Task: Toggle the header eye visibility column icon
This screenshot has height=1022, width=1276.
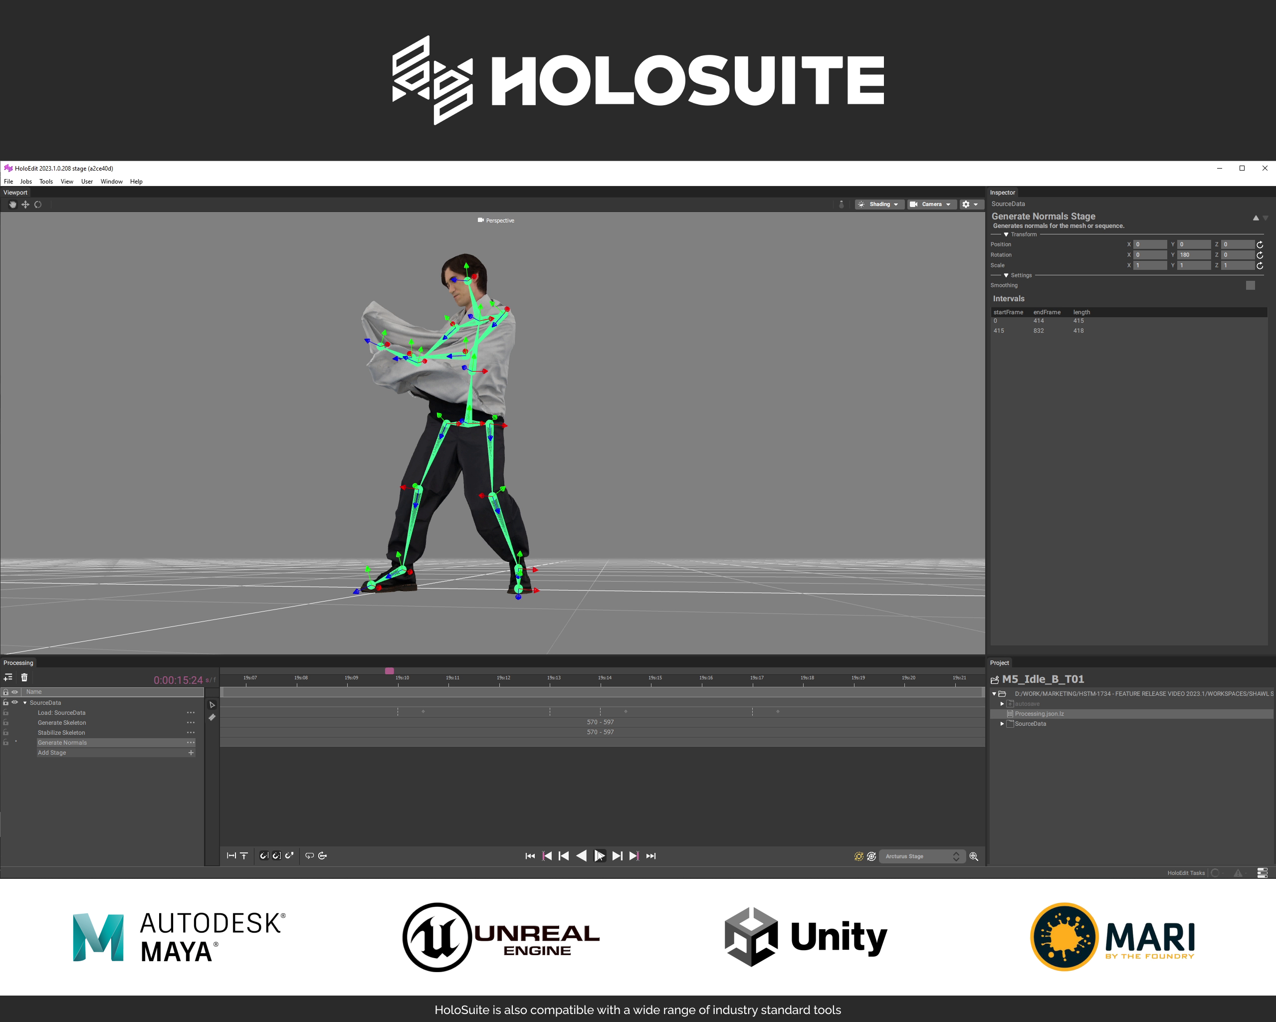Action: (15, 692)
